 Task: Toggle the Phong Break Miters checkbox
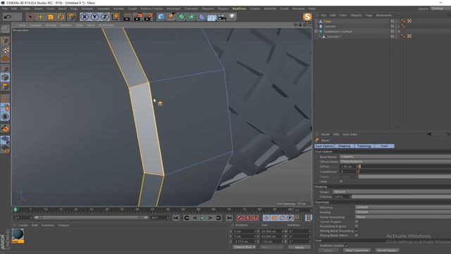(x=357, y=235)
